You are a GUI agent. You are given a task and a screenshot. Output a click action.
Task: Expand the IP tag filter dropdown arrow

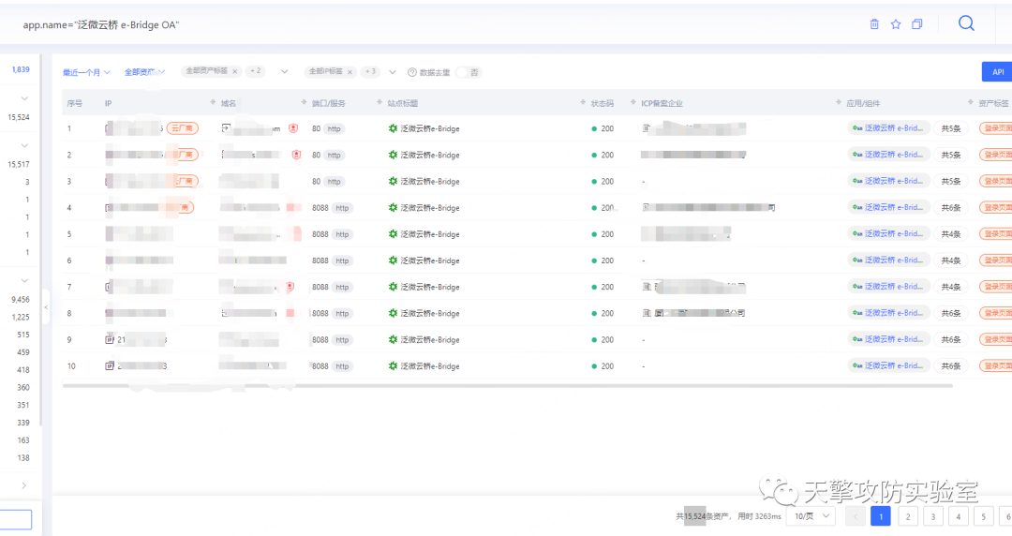point(392,71)
